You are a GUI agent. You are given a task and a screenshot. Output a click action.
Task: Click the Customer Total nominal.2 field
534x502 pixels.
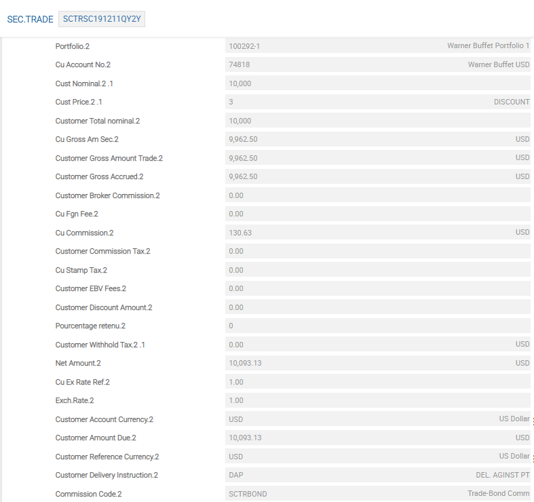point(377,121)
